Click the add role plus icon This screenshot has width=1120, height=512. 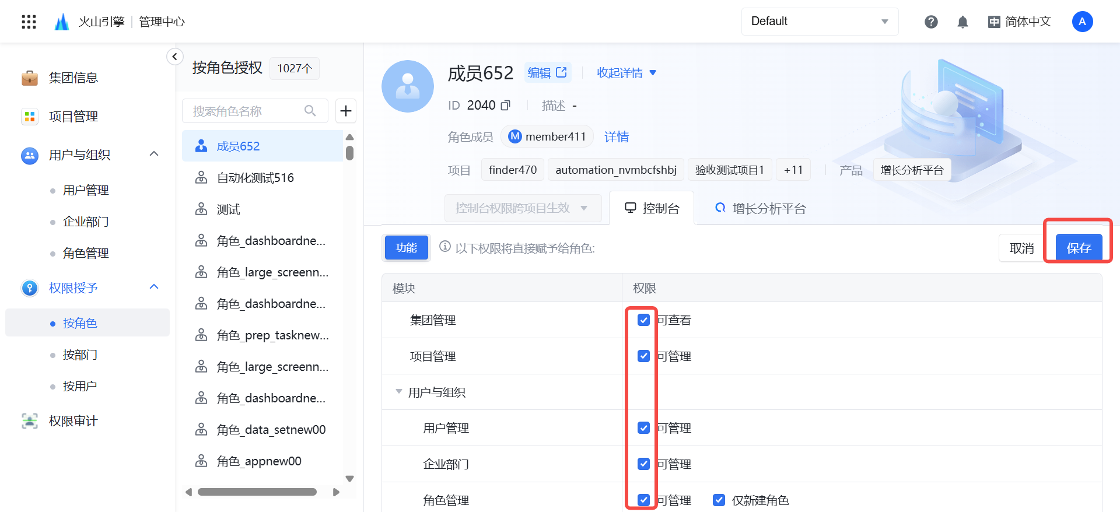346,111
